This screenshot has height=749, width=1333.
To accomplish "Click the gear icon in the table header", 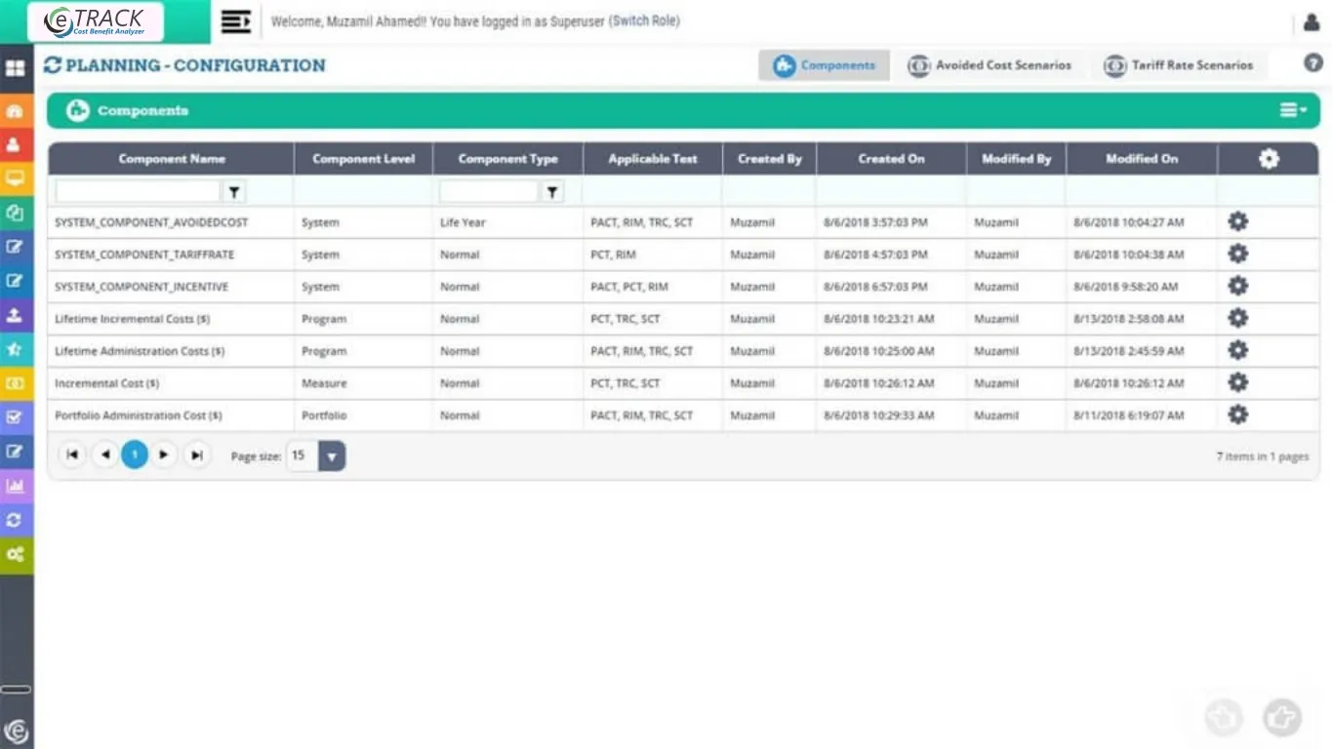I will point(1268,158).
